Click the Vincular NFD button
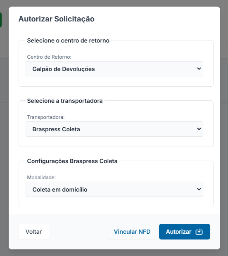The width and height of the screenshot is (228, 256). pos(132,232)
